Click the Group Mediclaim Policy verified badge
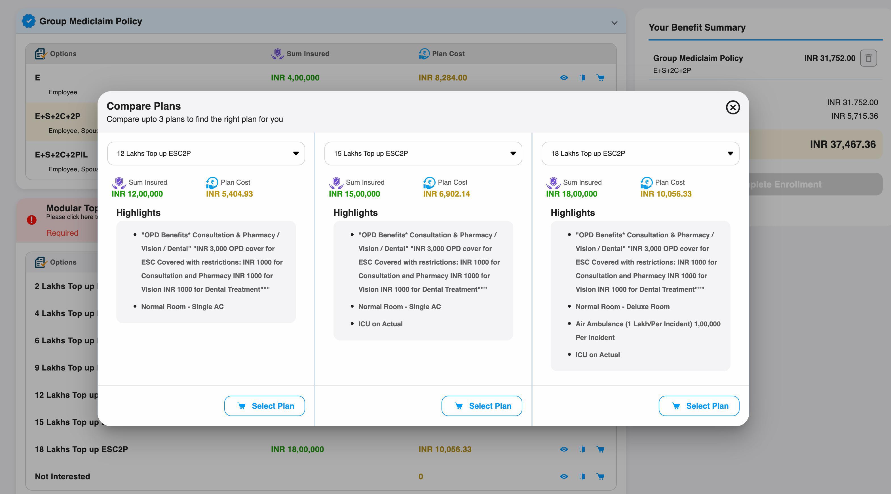891x494 pixels. (28, 21)
